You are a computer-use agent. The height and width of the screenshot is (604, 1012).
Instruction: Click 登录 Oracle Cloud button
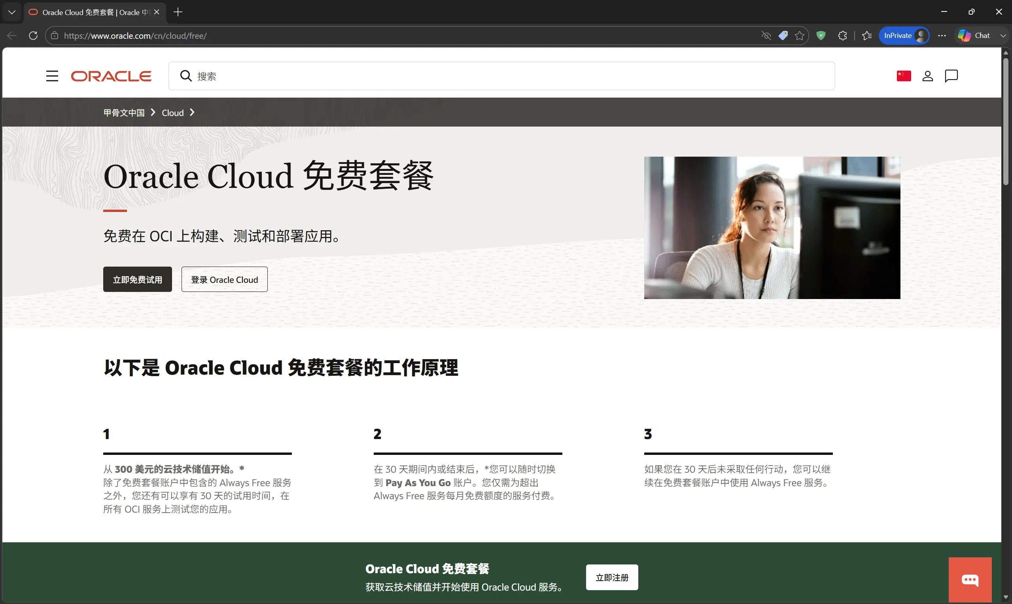tap(224, 279)
